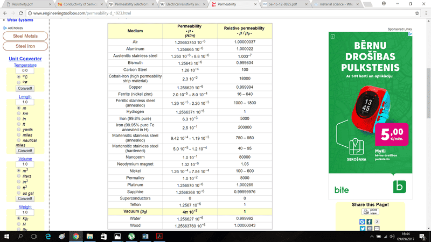Click the Length value input field
431x242 pixels.
click(x=25, y=102)
